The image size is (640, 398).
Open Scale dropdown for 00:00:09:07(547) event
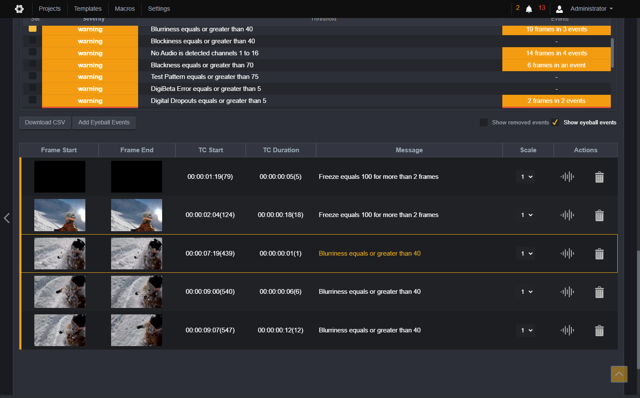pyautogui.click(x=526, y=330)
